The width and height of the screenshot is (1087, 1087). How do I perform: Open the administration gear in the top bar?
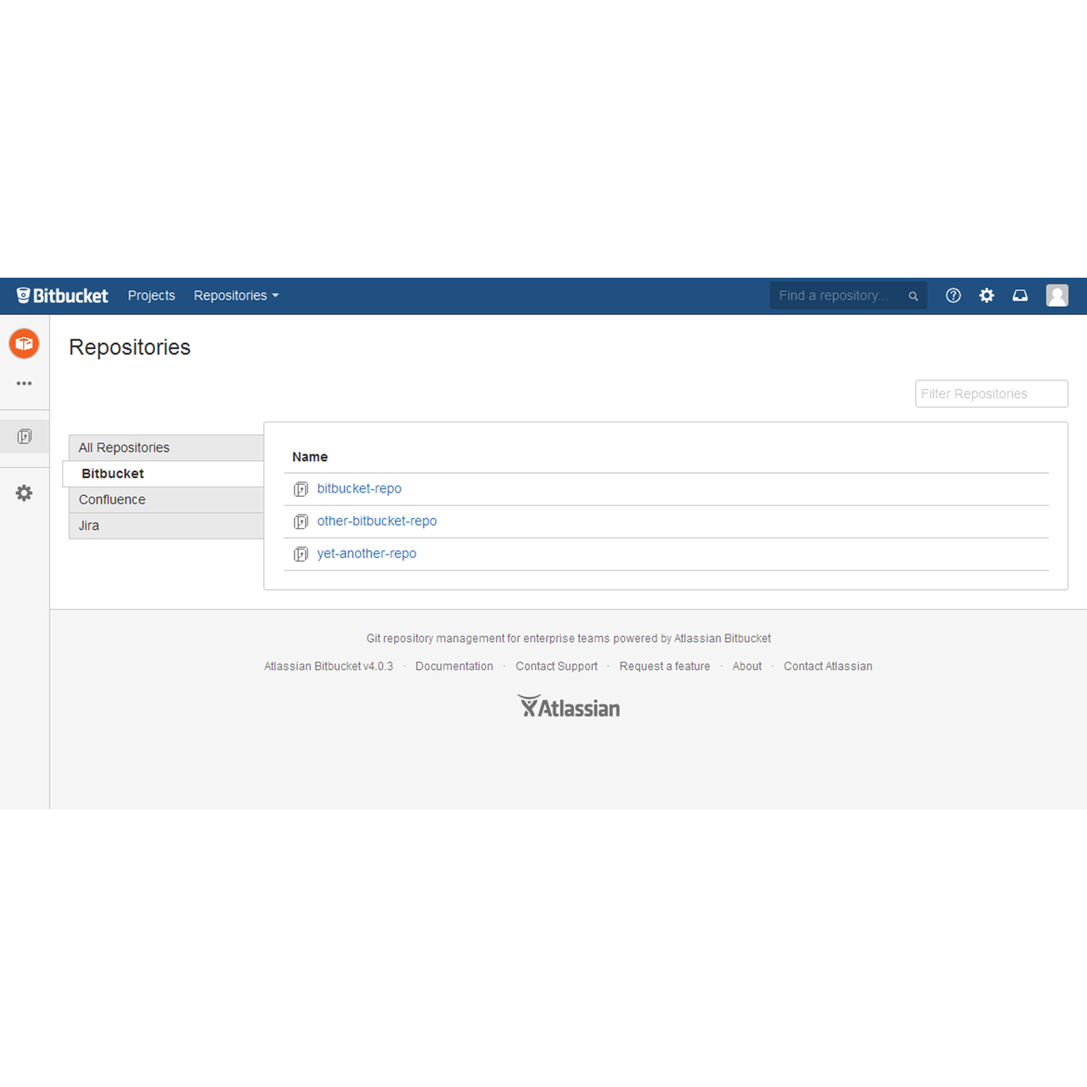(x=986, y=295)
